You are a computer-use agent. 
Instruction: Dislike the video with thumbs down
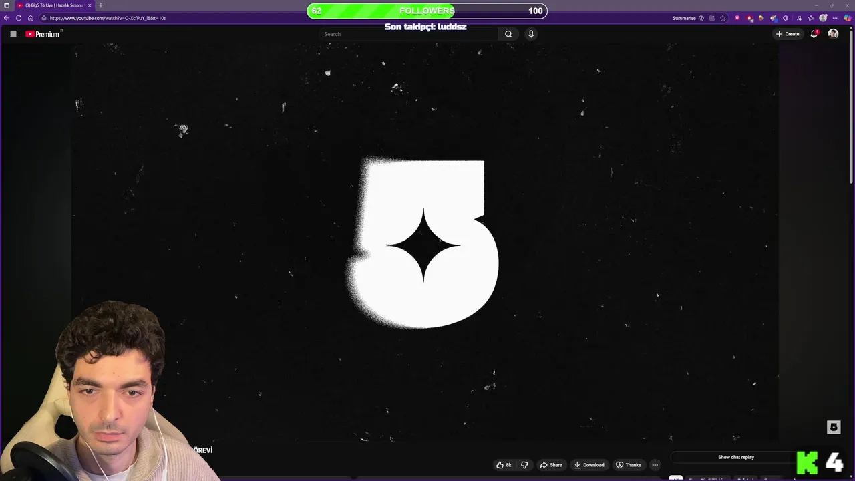pos(524,465)
